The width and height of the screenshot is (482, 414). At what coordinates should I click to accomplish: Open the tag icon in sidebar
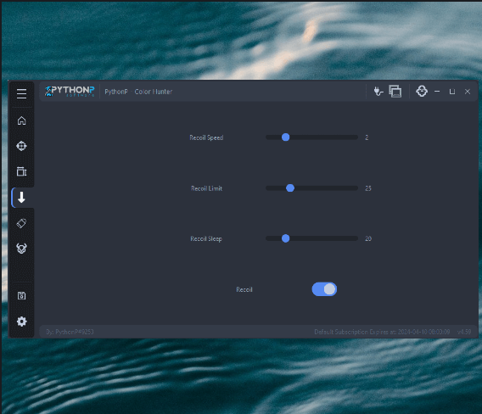(x=21, y=223)
